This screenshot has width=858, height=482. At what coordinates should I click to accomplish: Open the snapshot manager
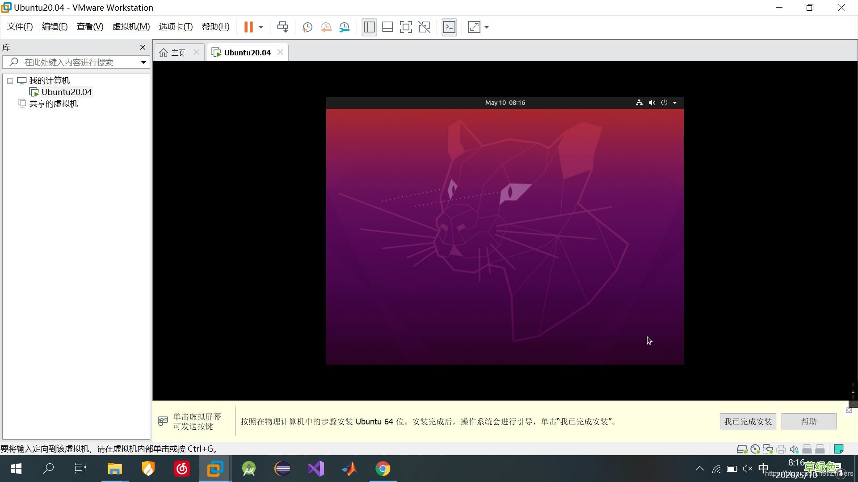[x=345, y=27]
